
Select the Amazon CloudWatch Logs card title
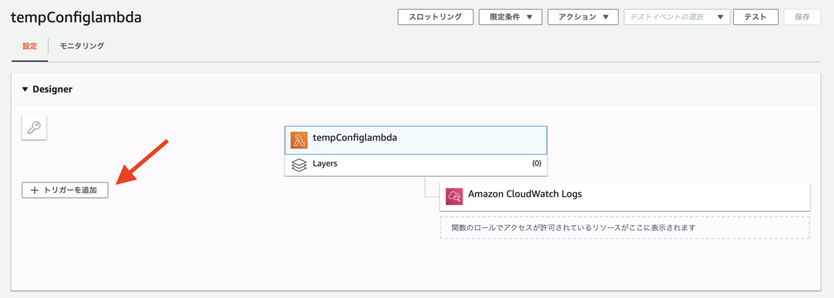(525, 194)
